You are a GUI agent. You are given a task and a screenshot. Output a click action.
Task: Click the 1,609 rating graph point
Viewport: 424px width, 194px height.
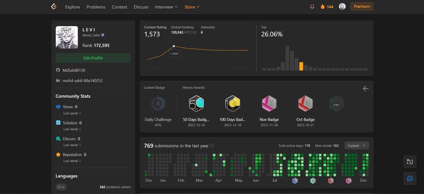click(x=174, y=46)
